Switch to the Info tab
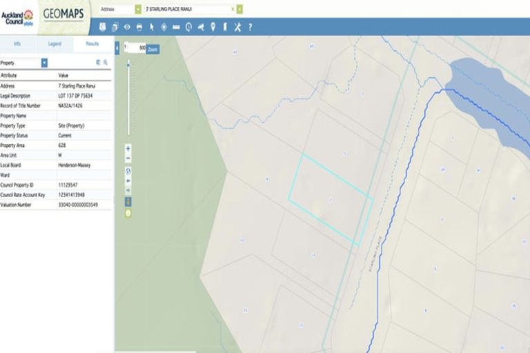The height and width of the screenshot is (353, 530). (x=17, y=43)
